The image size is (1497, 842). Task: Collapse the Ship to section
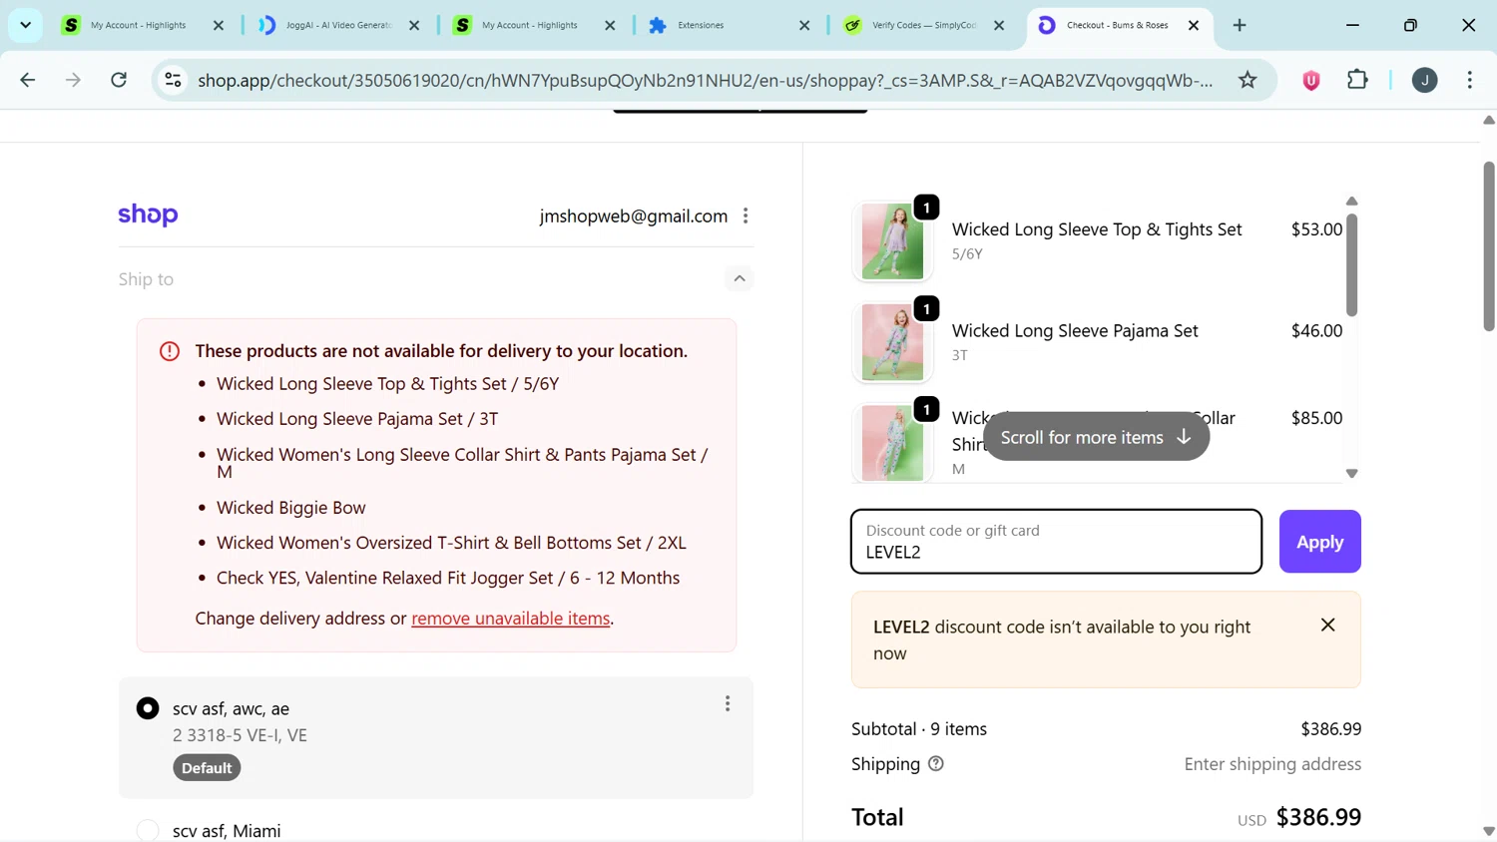(x=740, y=278)
